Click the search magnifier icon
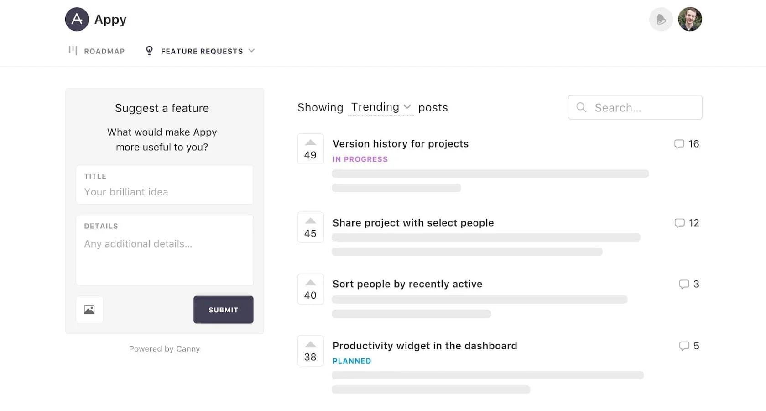Image resolution: width=766 pixels, height=411 pixels. click(x=581, y=107)
